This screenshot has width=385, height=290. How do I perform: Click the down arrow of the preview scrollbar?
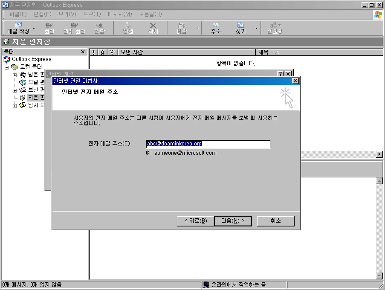point(379,276)
